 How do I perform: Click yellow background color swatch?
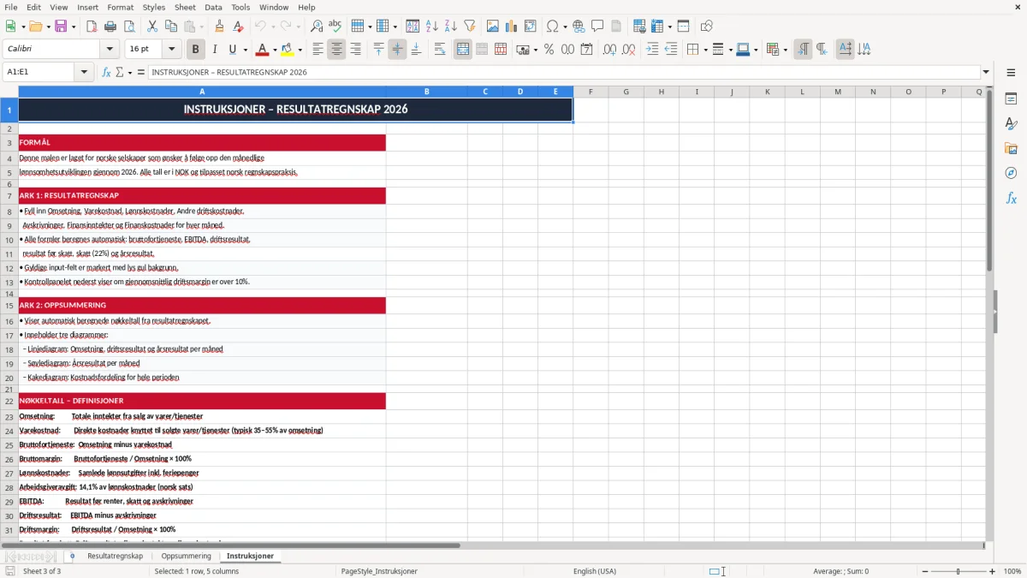click(288, 50)
